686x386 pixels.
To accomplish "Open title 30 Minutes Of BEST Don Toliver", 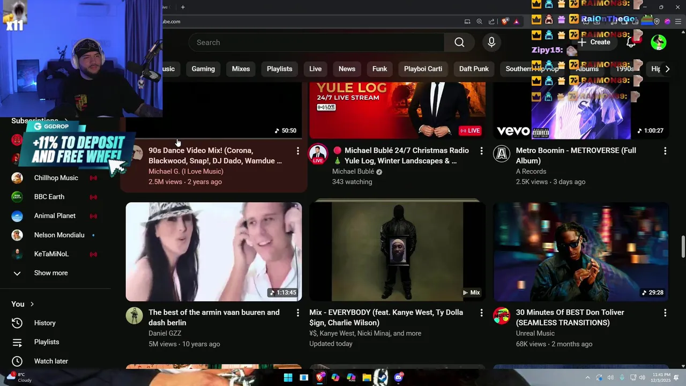I will point(570,317).
